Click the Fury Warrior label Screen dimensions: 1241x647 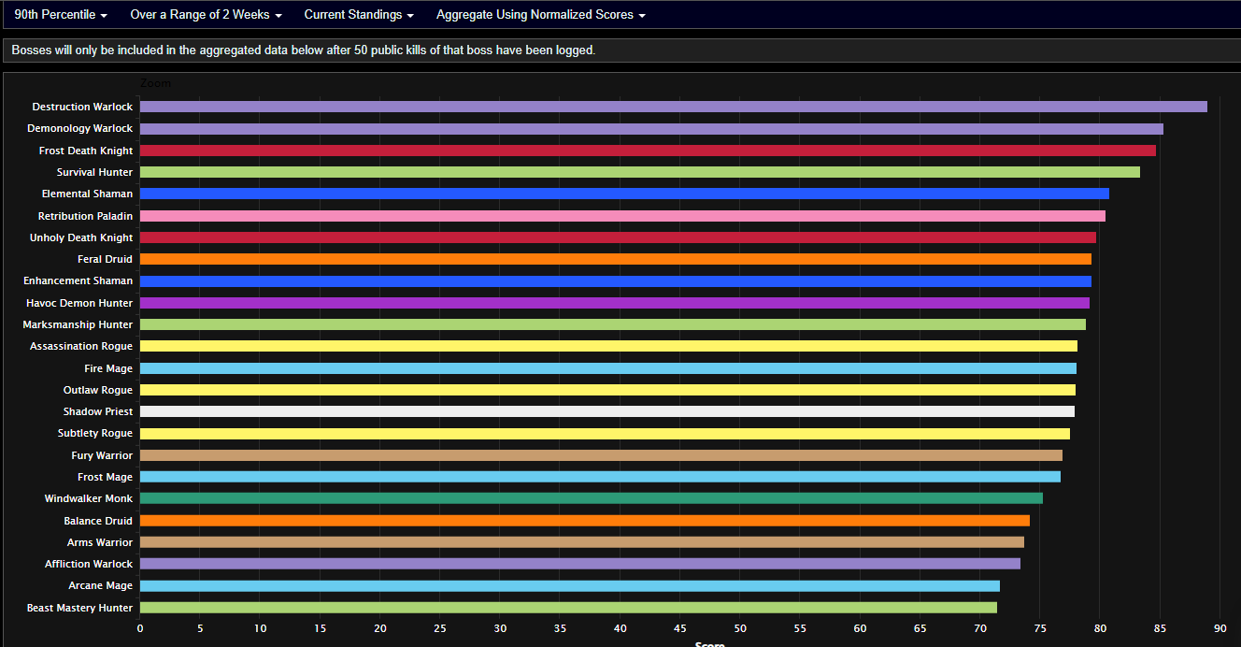[x=102, y=455]
